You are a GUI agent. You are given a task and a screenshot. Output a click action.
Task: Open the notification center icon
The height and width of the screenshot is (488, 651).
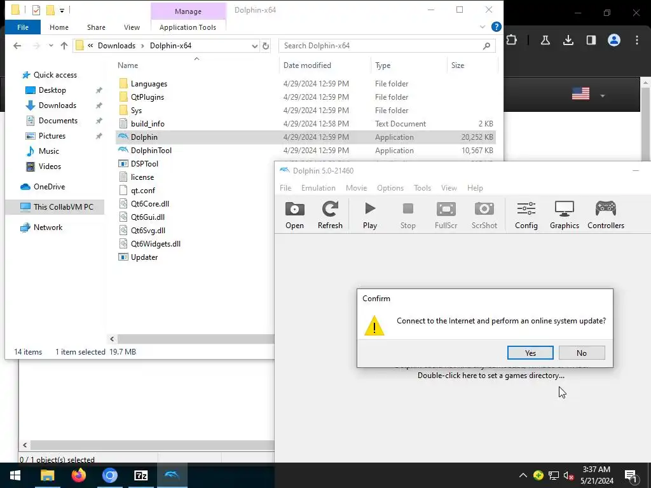pos(631,475)
